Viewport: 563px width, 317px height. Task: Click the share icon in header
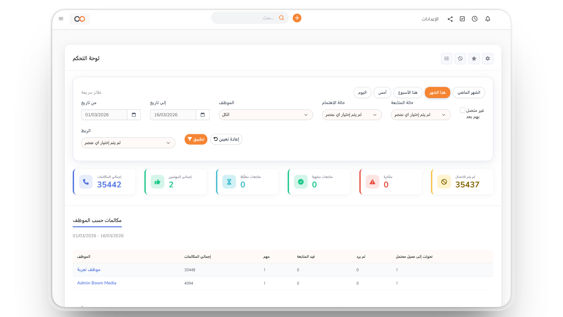pyautogui.click(x=450, y=19)
